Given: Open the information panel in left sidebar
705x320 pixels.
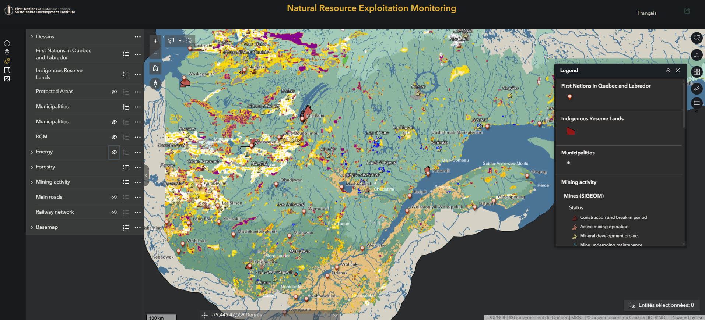Looking at the screenshot, I should 7,43.
